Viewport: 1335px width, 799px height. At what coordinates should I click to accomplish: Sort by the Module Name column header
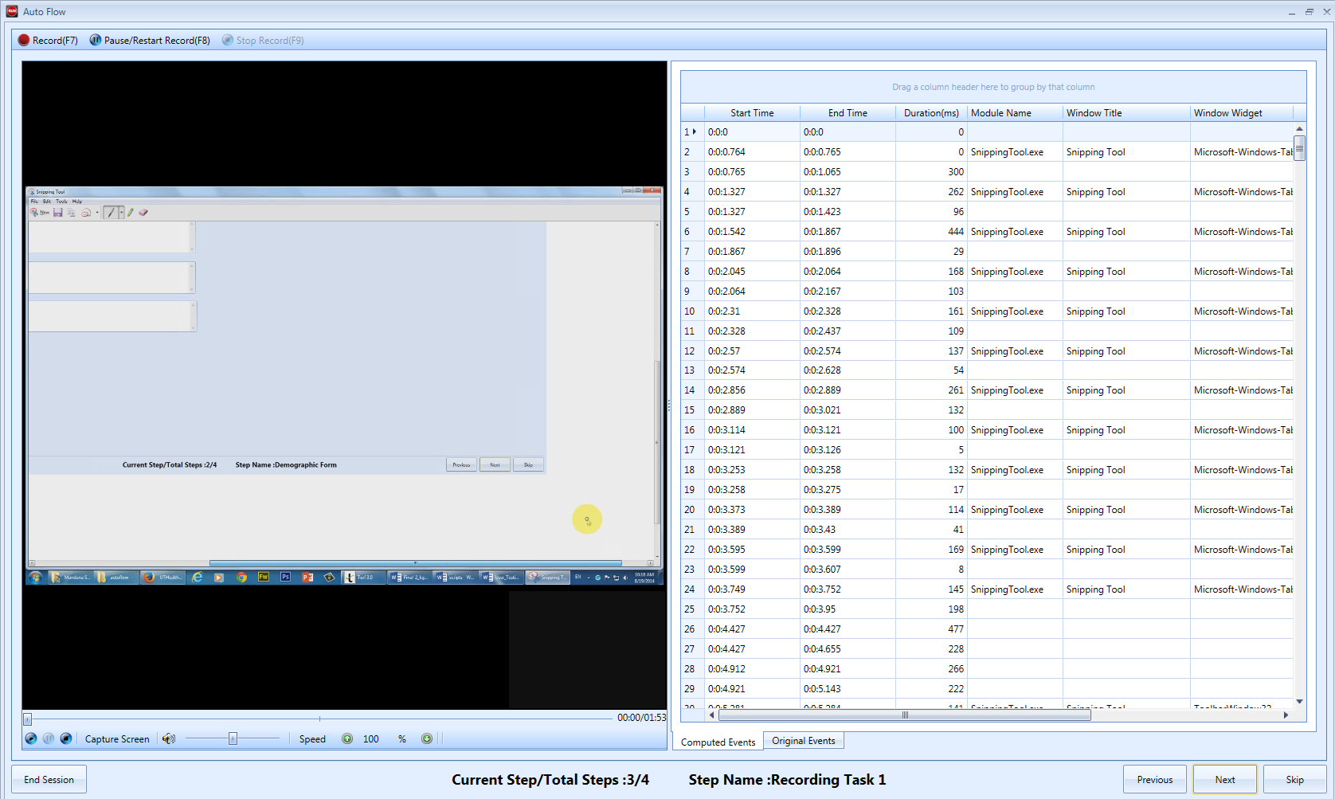click(1000, 113)
